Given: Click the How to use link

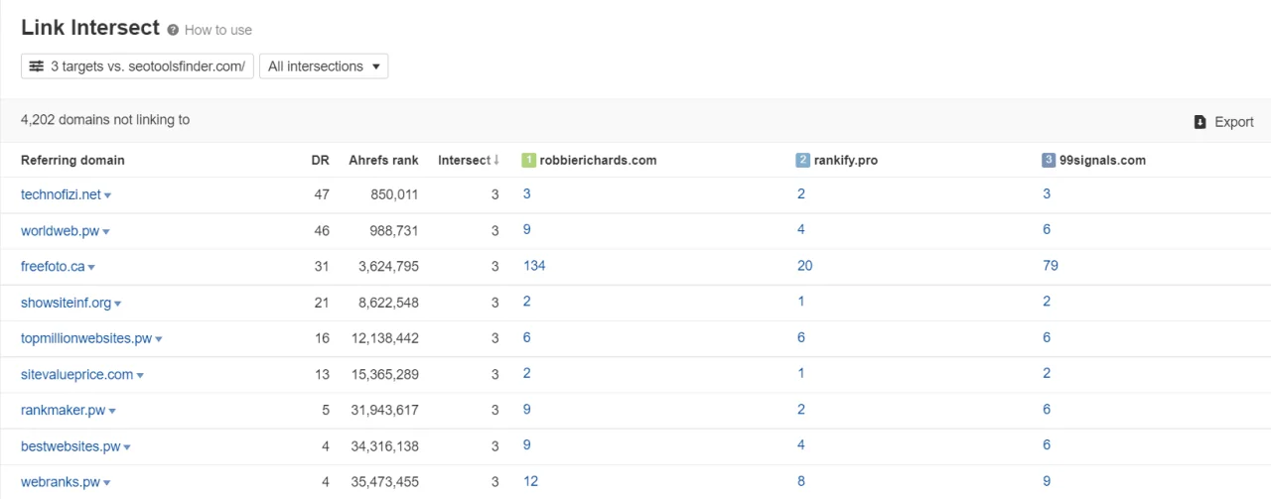Looking at the screenshot, I should click(218, 30).
